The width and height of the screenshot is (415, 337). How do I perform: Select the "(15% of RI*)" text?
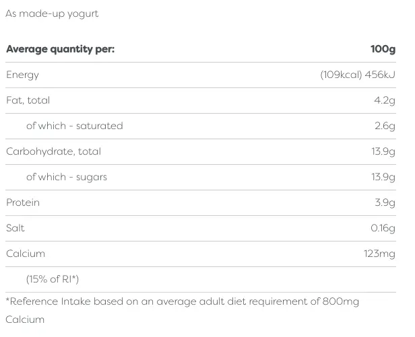click(53, 279)
